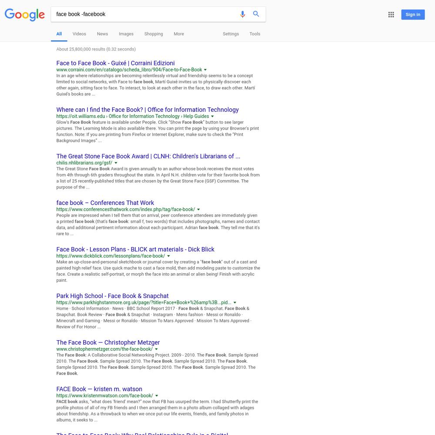Expand dropdown arrow next to oit.williams.edu URL

coord(213,117)
